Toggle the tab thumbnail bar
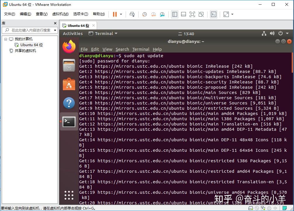 point(183,14)
